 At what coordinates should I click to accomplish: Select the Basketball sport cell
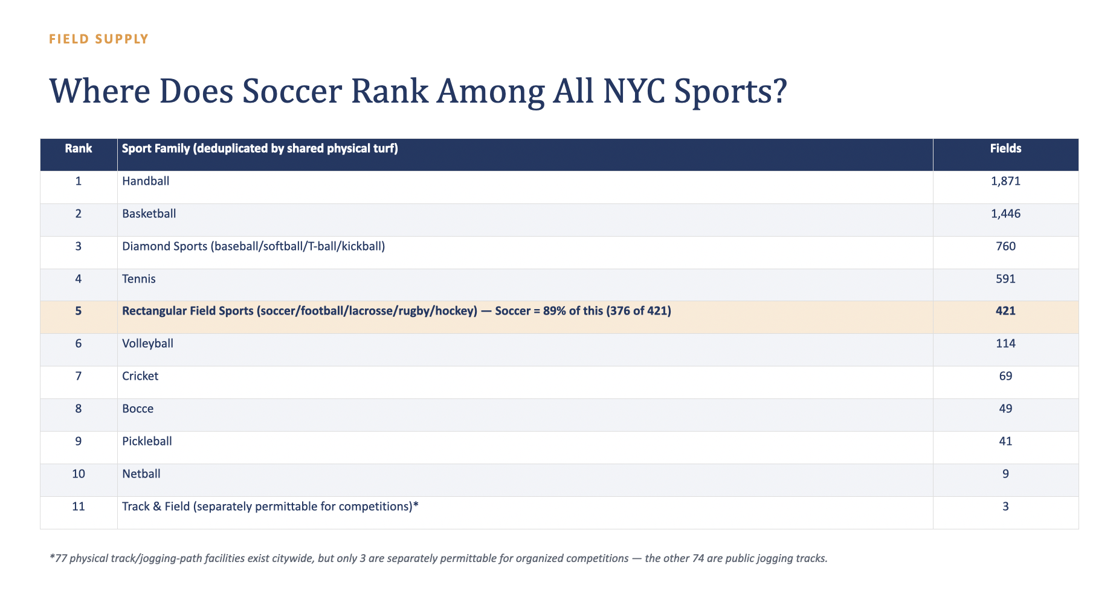(525, 220)
